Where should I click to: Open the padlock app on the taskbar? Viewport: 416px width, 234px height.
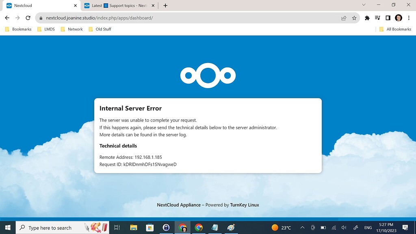[x=166, y=227]
